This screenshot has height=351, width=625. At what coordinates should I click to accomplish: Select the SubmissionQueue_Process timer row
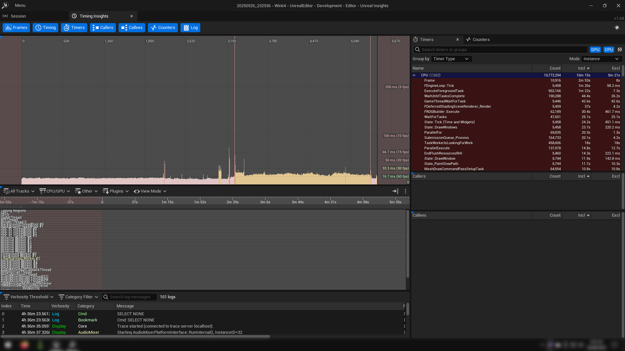(517, 138)
